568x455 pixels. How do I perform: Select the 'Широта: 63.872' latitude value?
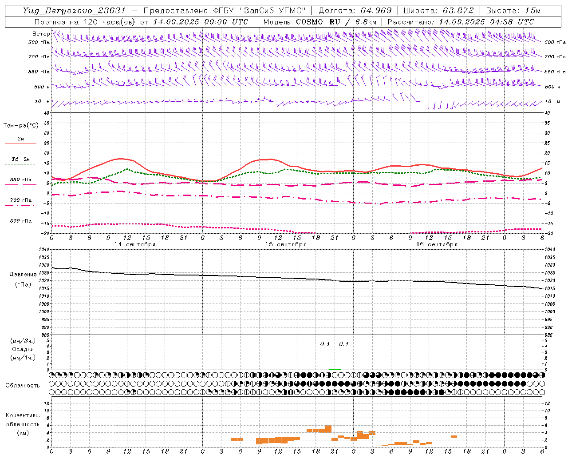[x=438, y=11]
